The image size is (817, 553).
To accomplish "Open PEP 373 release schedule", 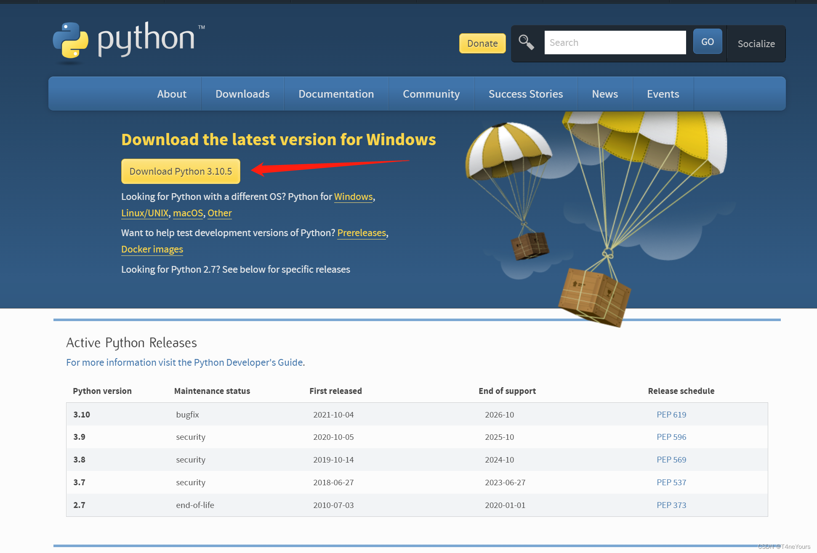I will [x=671, y=505].
